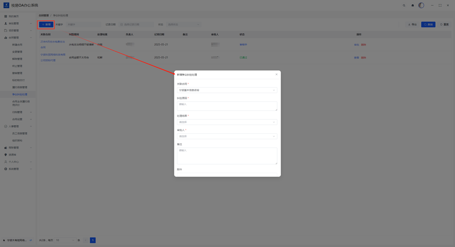
Task: Open notifications bell icon
Action: pyautogui.click(x=413, y=5)
